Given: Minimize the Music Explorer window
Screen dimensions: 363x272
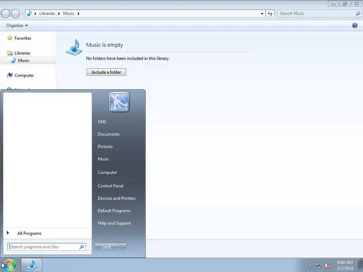Looking at the screenshot, I should tap(333, 4).
